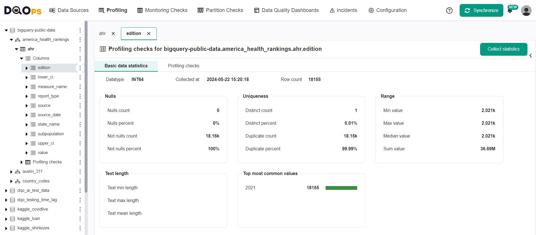This screenshot has width=536, height=235.
Task: Switch to the Profiling checks tab
Action: pos(184,66)
